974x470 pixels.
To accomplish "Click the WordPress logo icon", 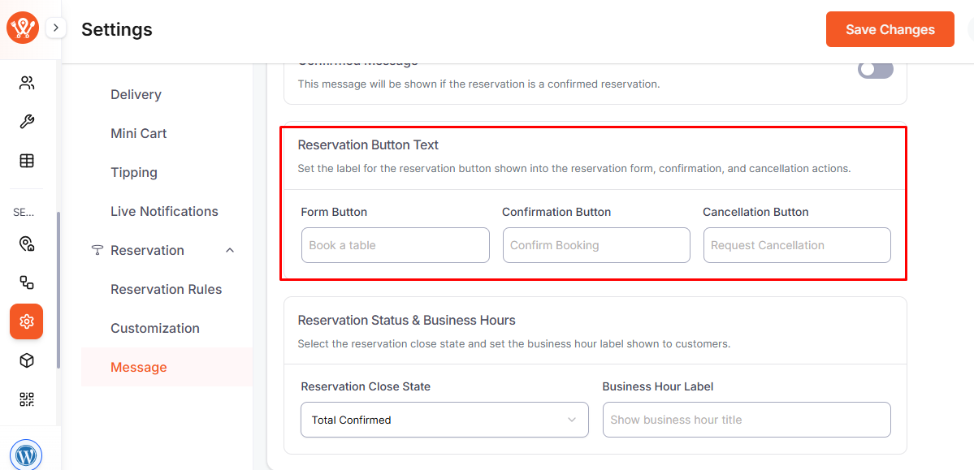I will coord(26,455).
